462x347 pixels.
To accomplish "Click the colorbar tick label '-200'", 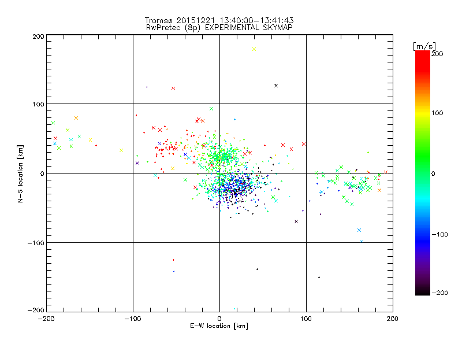I will pyautogui.click(x=439, y=293).
